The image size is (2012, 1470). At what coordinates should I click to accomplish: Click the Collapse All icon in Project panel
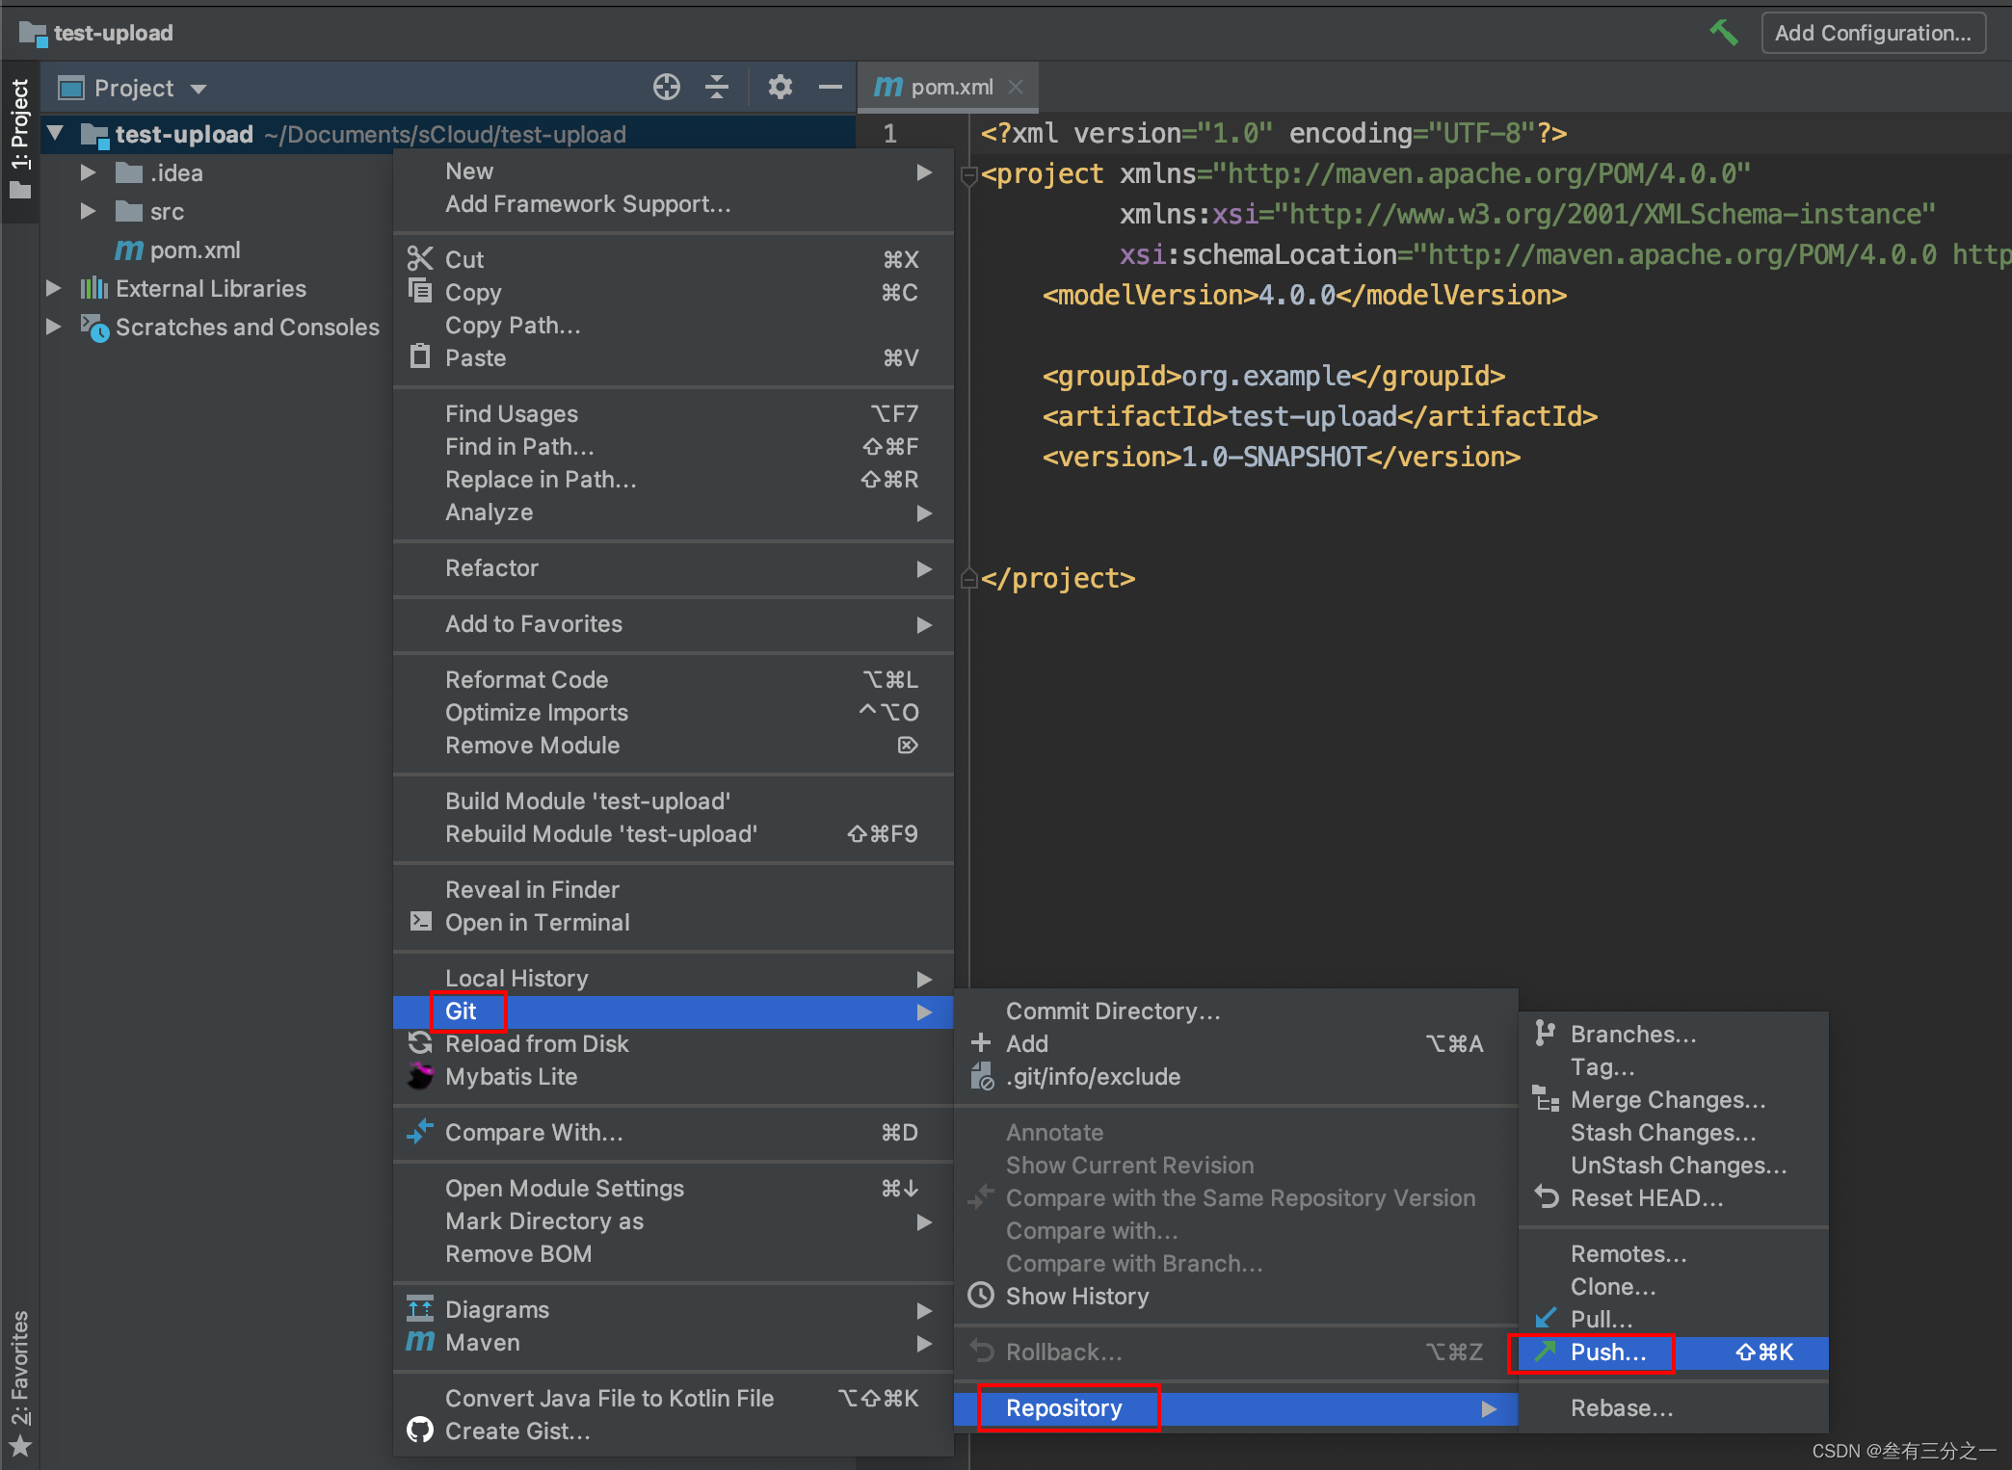pos(717,88)
